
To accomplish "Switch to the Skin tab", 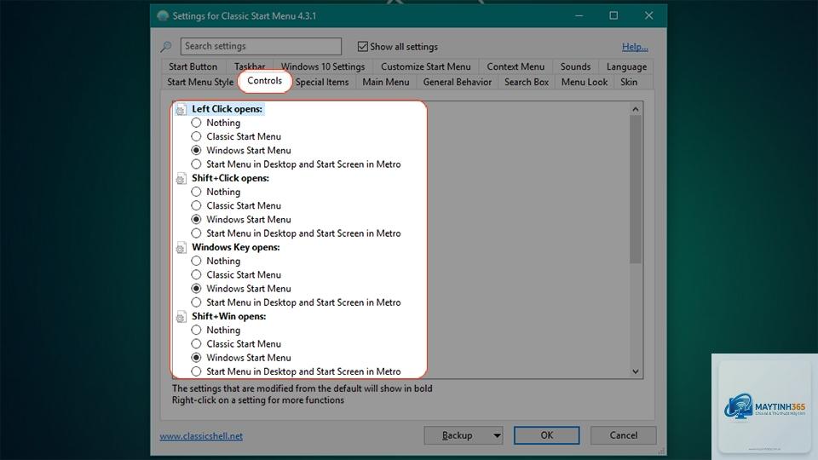I will 629,82.
